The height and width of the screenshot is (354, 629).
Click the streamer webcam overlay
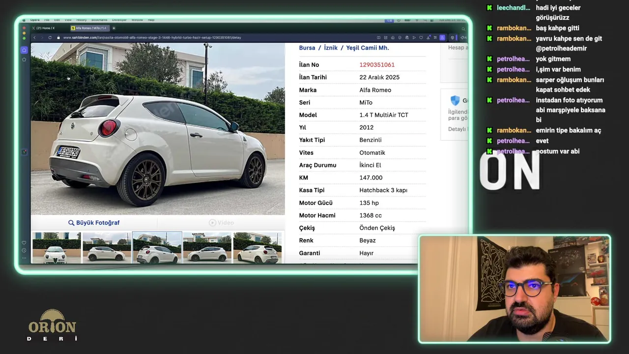(x=515, y=289)
